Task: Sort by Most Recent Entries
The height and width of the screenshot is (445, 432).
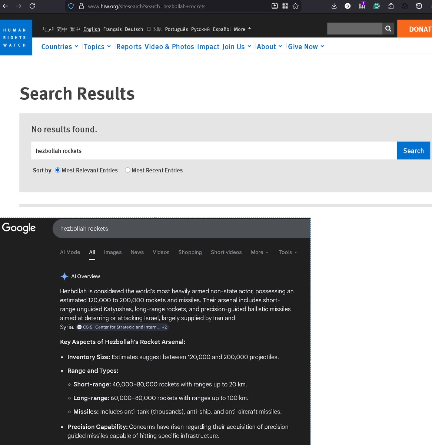Action: (x=127, y=170)
